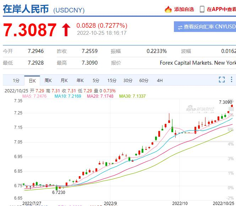236x206 pixels.
Task: Click the sina watermark logo on chart
Action: point(200,109)
